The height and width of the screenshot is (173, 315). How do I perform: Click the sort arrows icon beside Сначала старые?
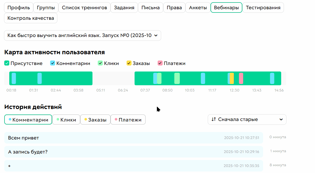coord(214,119)
